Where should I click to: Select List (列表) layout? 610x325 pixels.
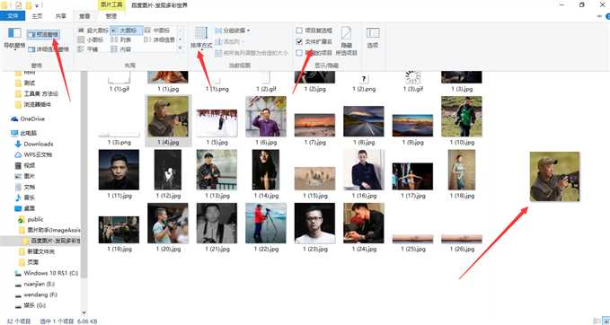tap(121, 40)
